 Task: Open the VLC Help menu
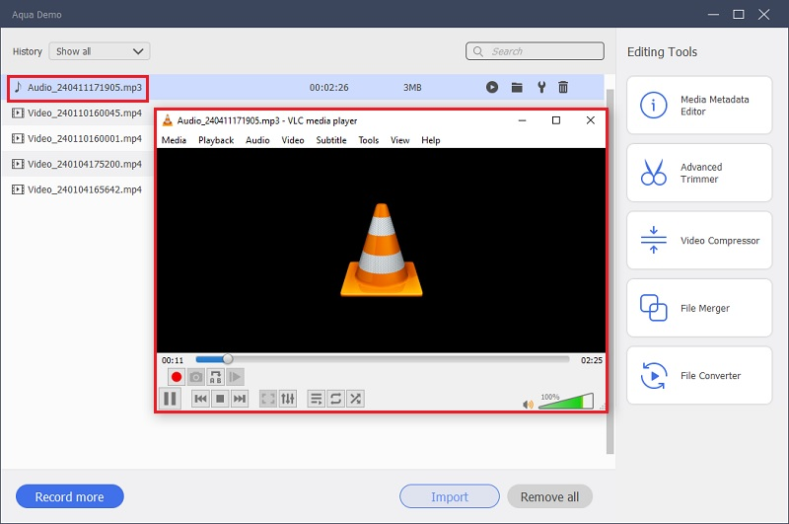click(431, 140)
